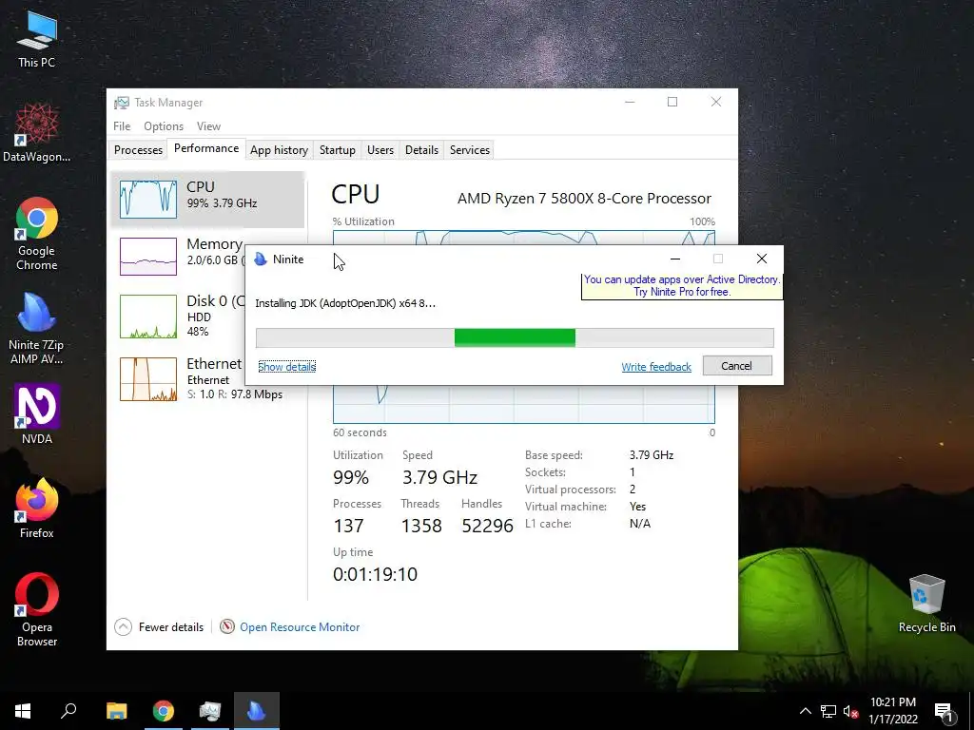The width and height of the screenshot is (974, 730).
Task: Switch to the App history tab
Action: (x=279, y=149)
